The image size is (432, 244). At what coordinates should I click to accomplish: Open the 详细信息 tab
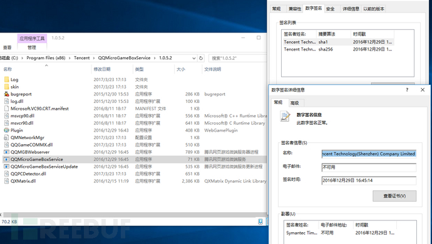point(351,9)
